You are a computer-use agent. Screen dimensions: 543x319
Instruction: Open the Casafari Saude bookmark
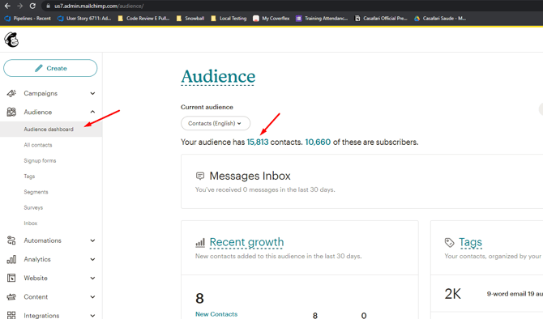click(x=440, y=19)
